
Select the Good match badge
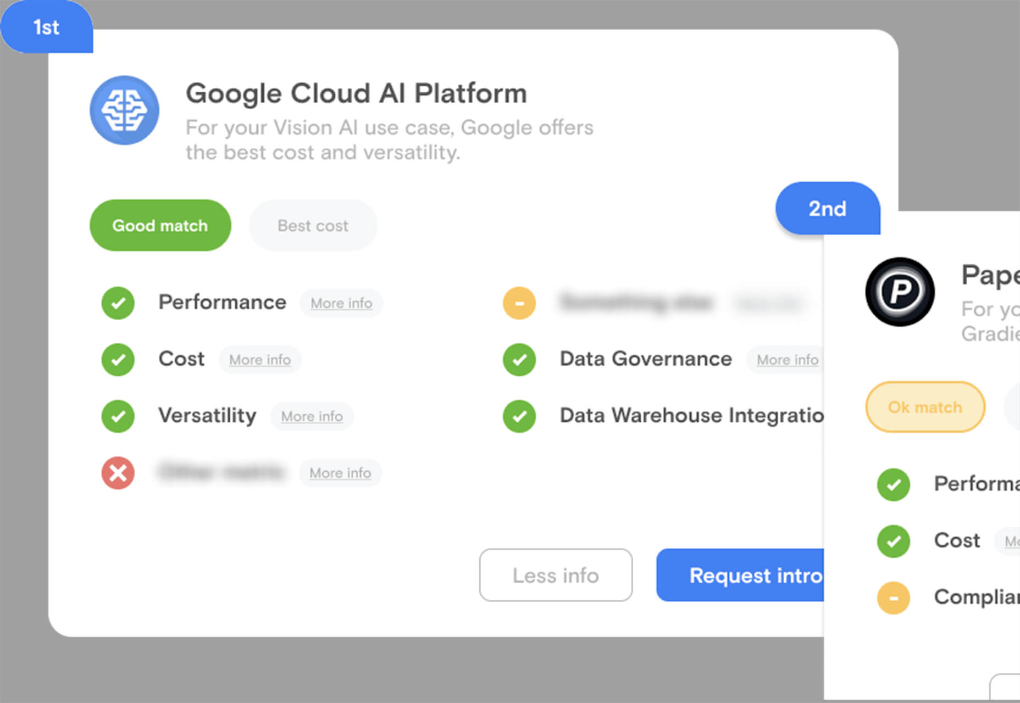tap(160, 226)
